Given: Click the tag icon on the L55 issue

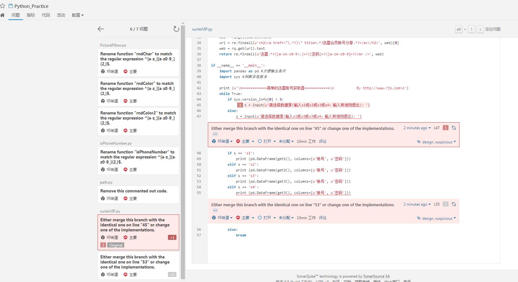Looking at the screenshot, I should click(419, 218).
